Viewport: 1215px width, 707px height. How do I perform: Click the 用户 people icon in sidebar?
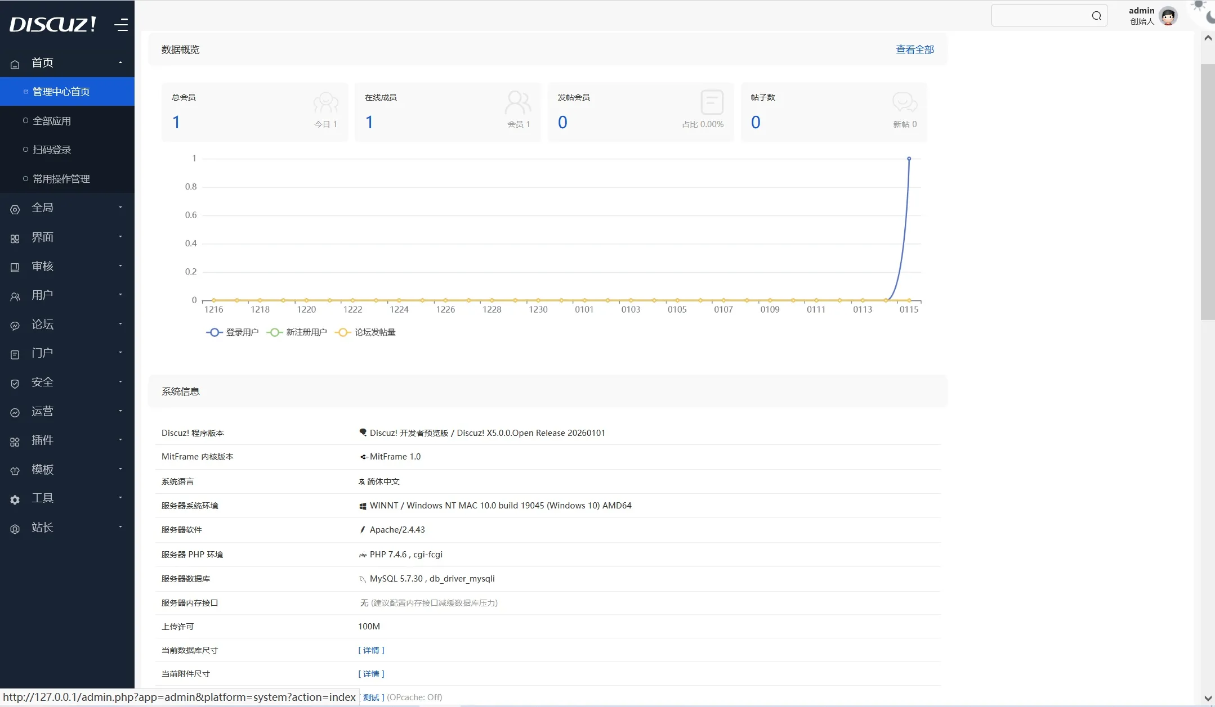pos(15,296)
